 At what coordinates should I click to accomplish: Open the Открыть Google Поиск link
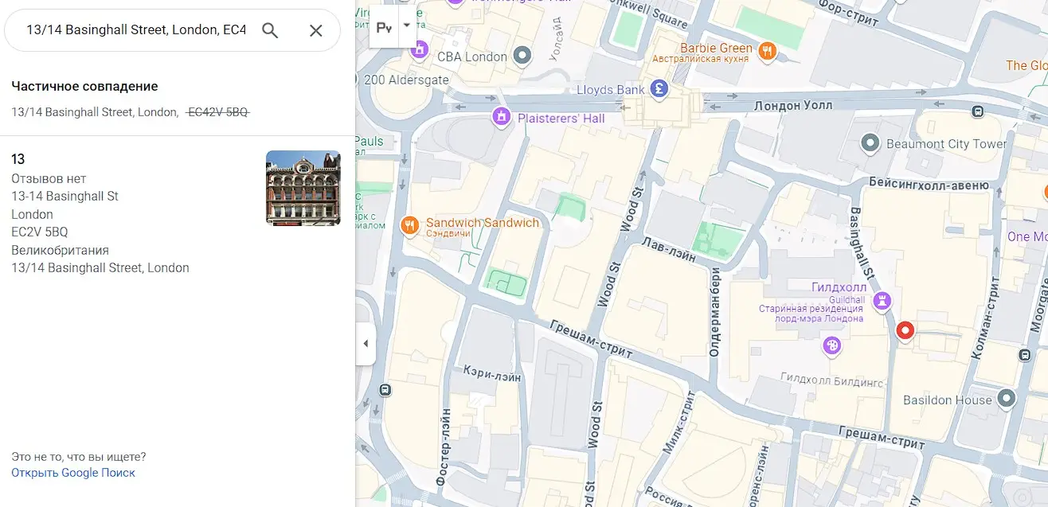pyautogui.click(x=73, y=473)
